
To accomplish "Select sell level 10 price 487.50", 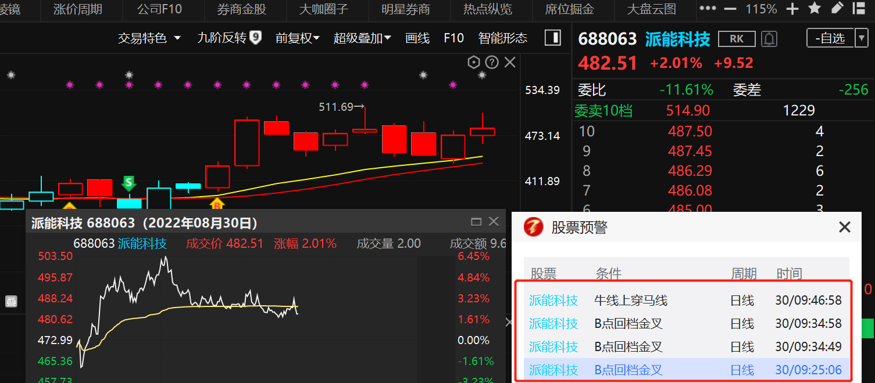I will [690, 131].
